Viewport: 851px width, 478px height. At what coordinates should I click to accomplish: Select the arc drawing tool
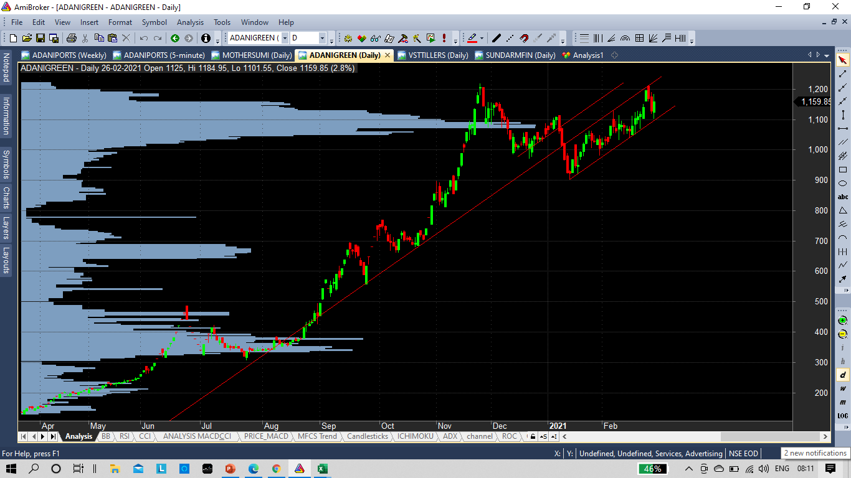843,238
